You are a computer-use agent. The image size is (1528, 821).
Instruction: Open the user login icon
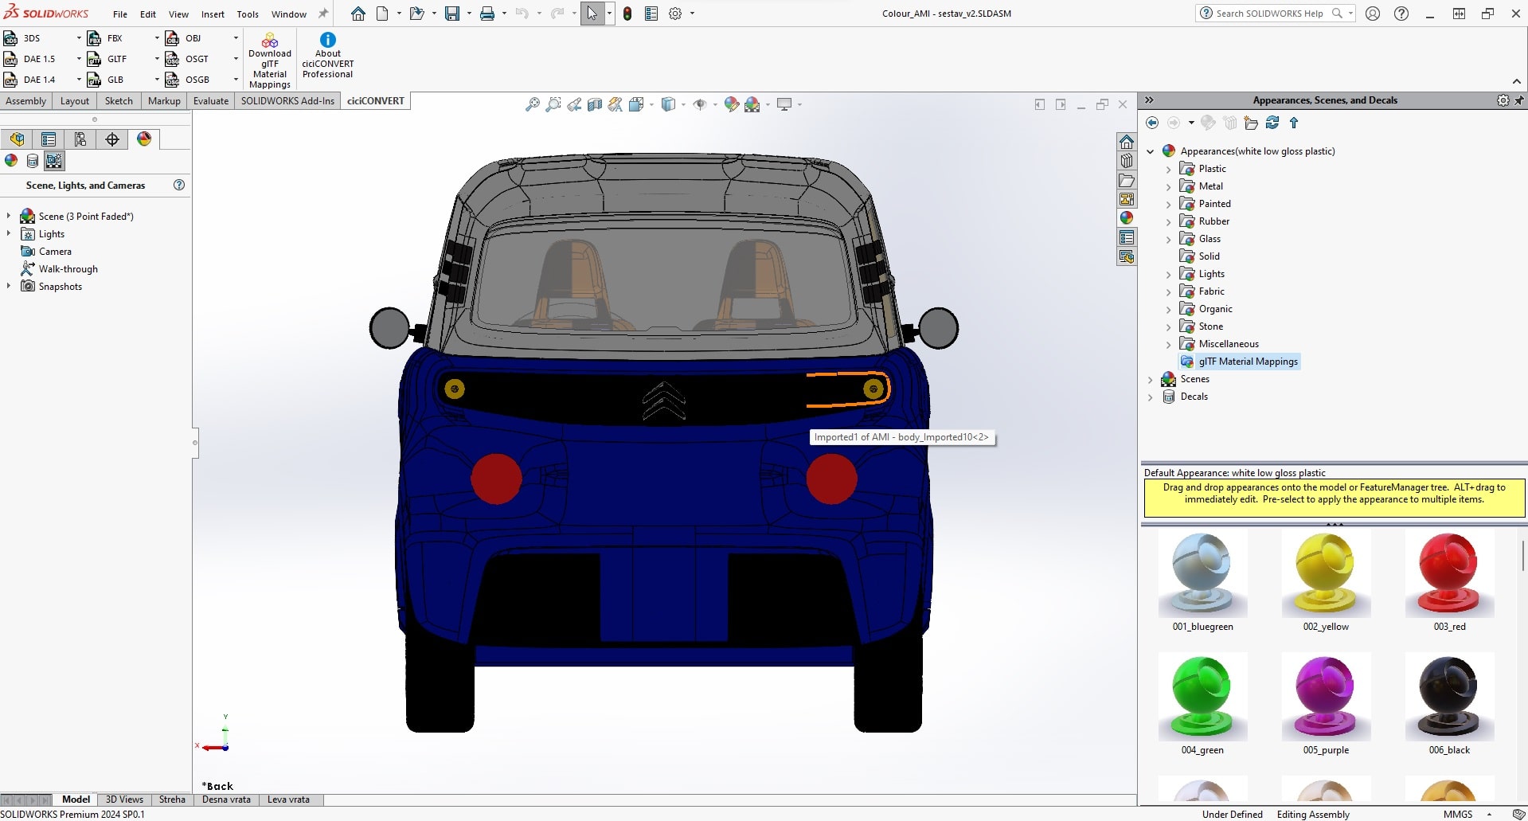pyautogui.click(x=1373, y=14)
